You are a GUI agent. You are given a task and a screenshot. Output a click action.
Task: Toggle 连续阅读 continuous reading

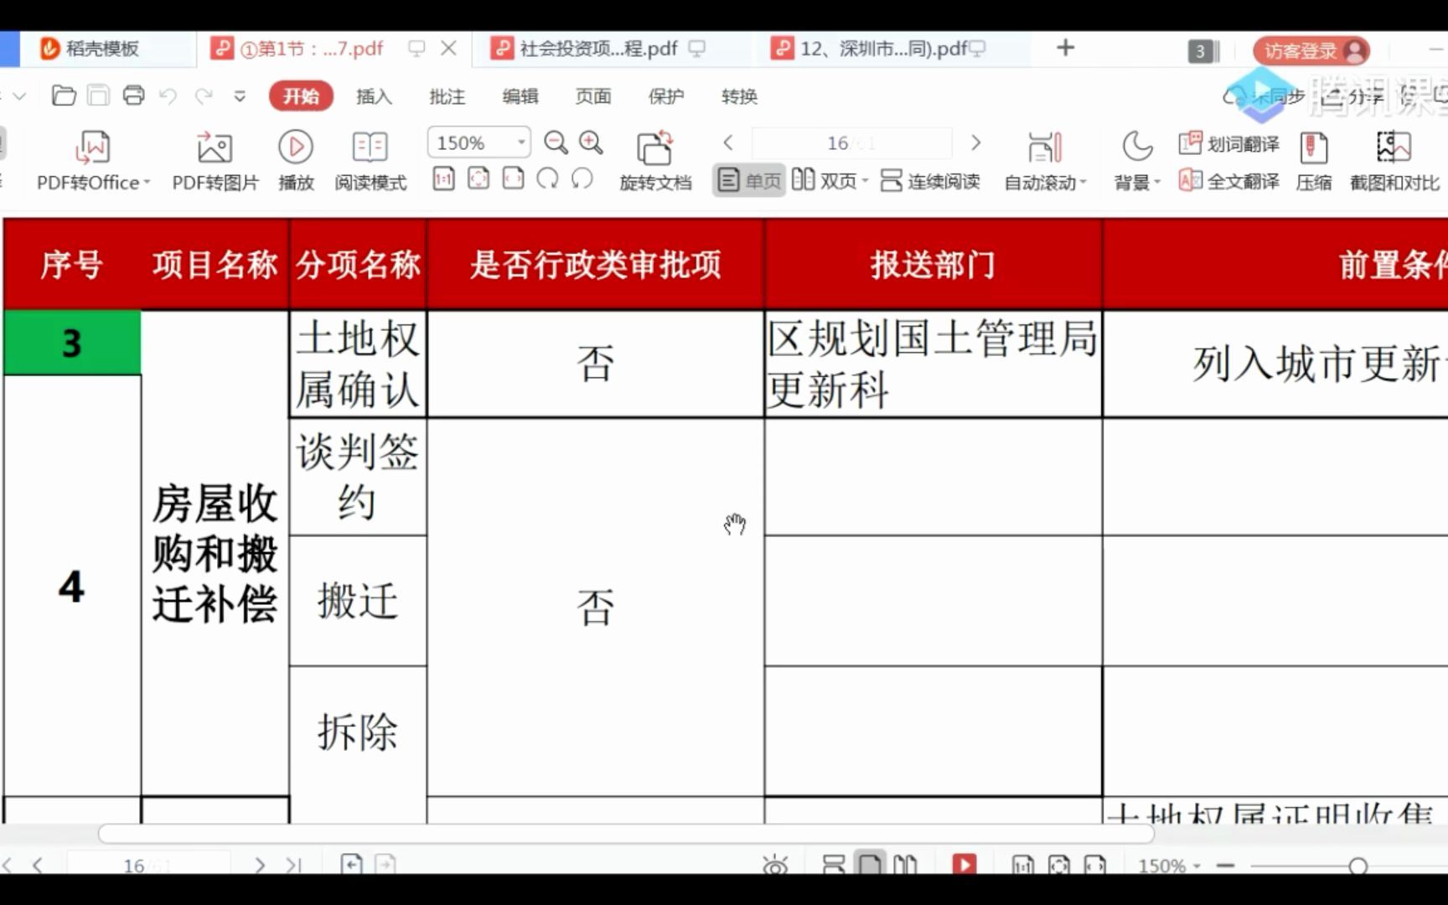point(930,180)
